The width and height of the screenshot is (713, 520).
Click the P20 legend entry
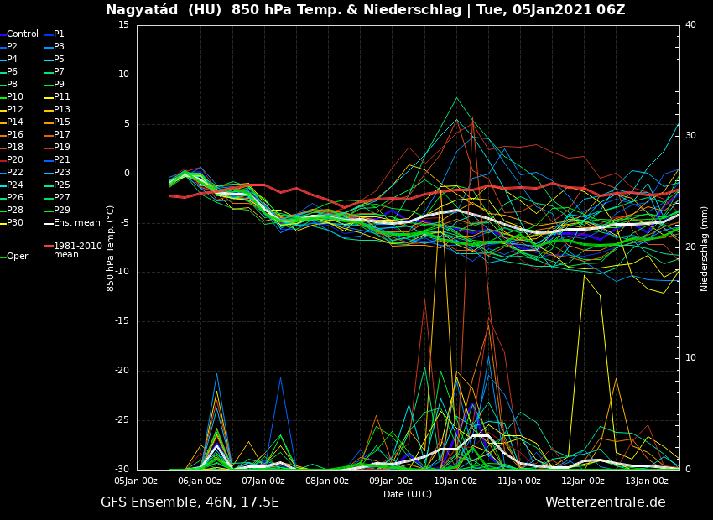pyautogui.click(x=15, y=160)
